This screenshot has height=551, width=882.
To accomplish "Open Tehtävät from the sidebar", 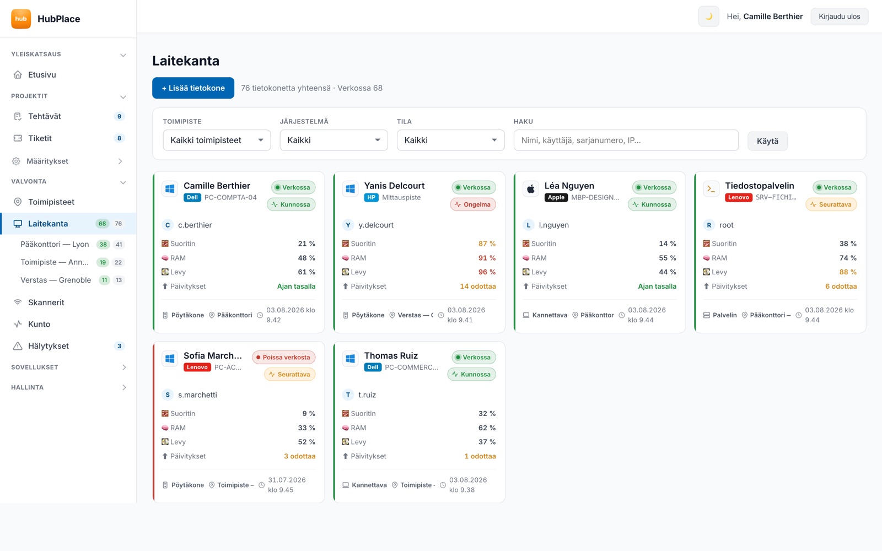I will [x=68, y=116].
